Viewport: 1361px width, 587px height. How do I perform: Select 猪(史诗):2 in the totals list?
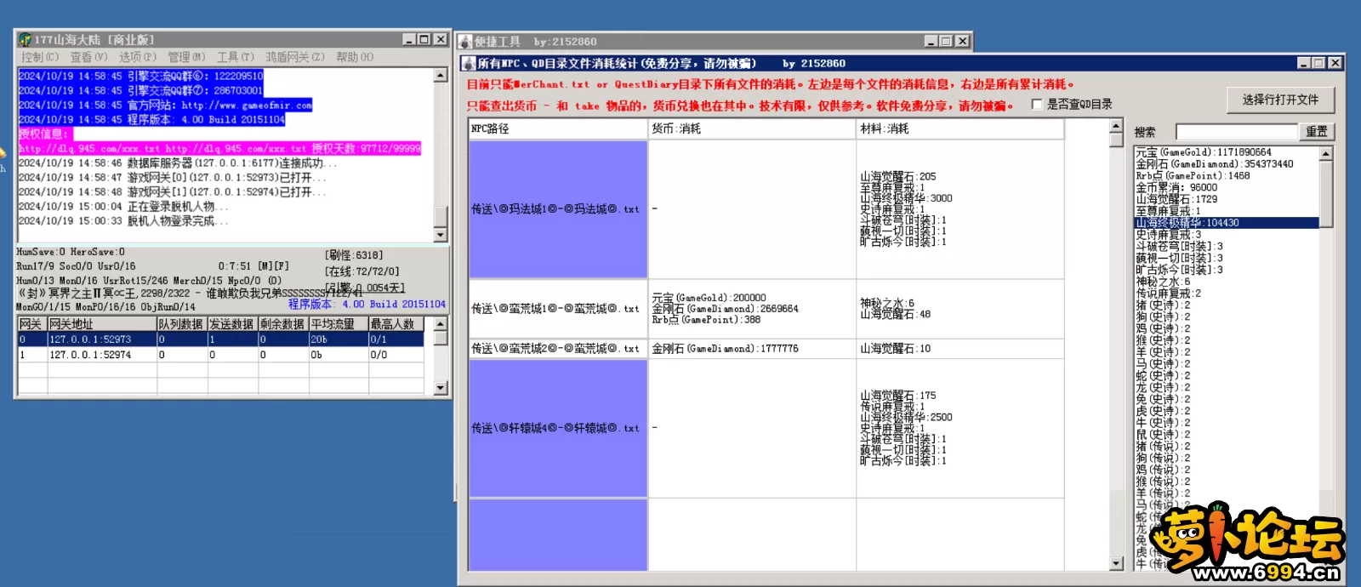1227,305
